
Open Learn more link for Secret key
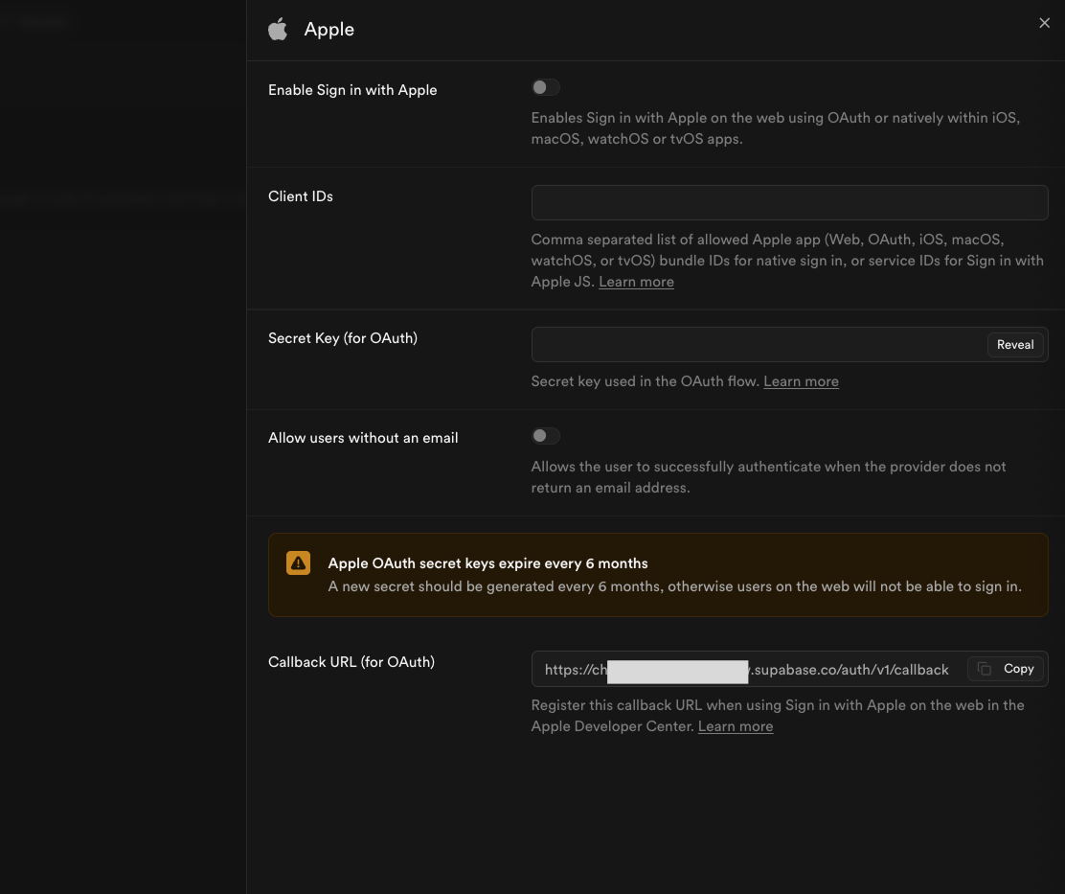click(801, 381)
